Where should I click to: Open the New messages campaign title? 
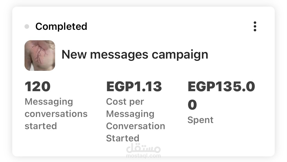[135, 55]
